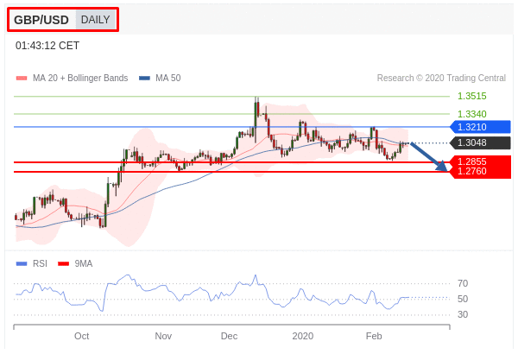518x354 pixels.
Task: Click the 1.3515 resistance level label
Action: tap(471, 96)
